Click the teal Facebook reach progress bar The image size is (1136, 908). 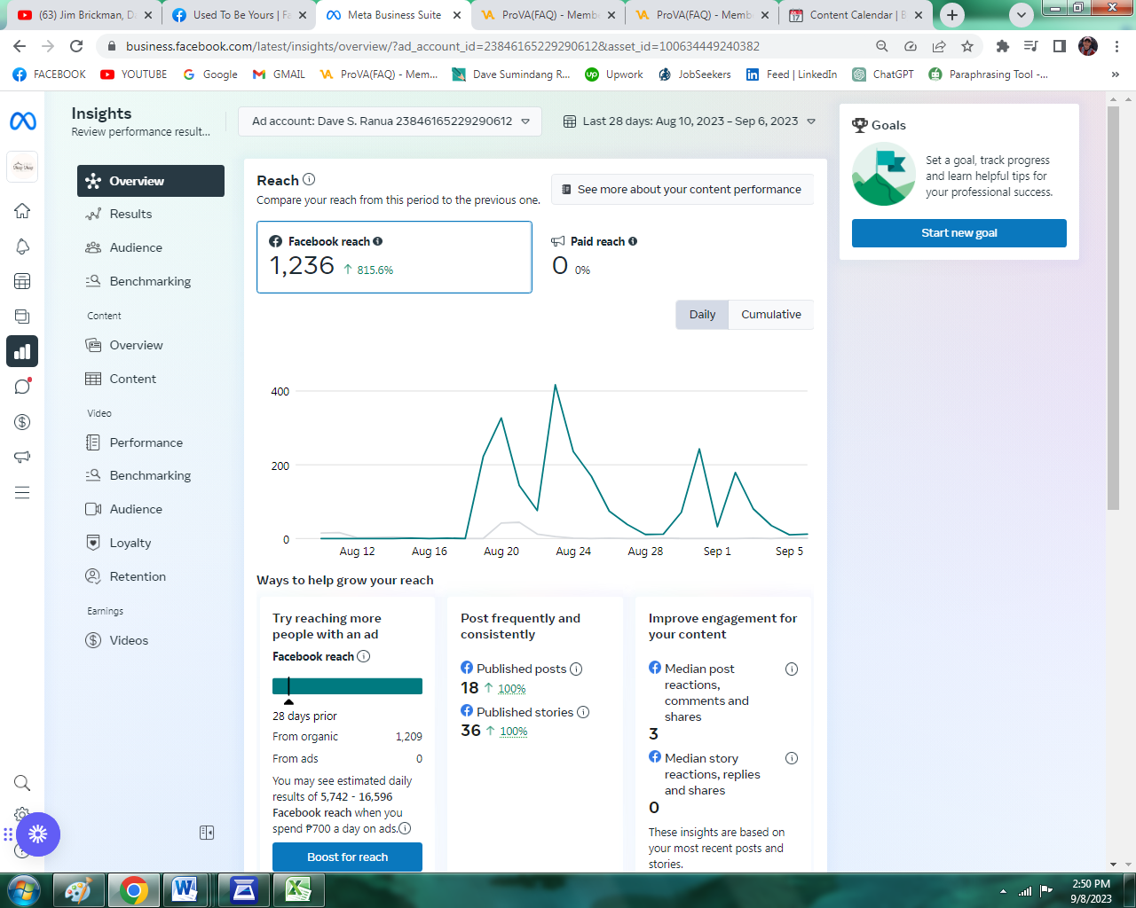click(347, 686)
